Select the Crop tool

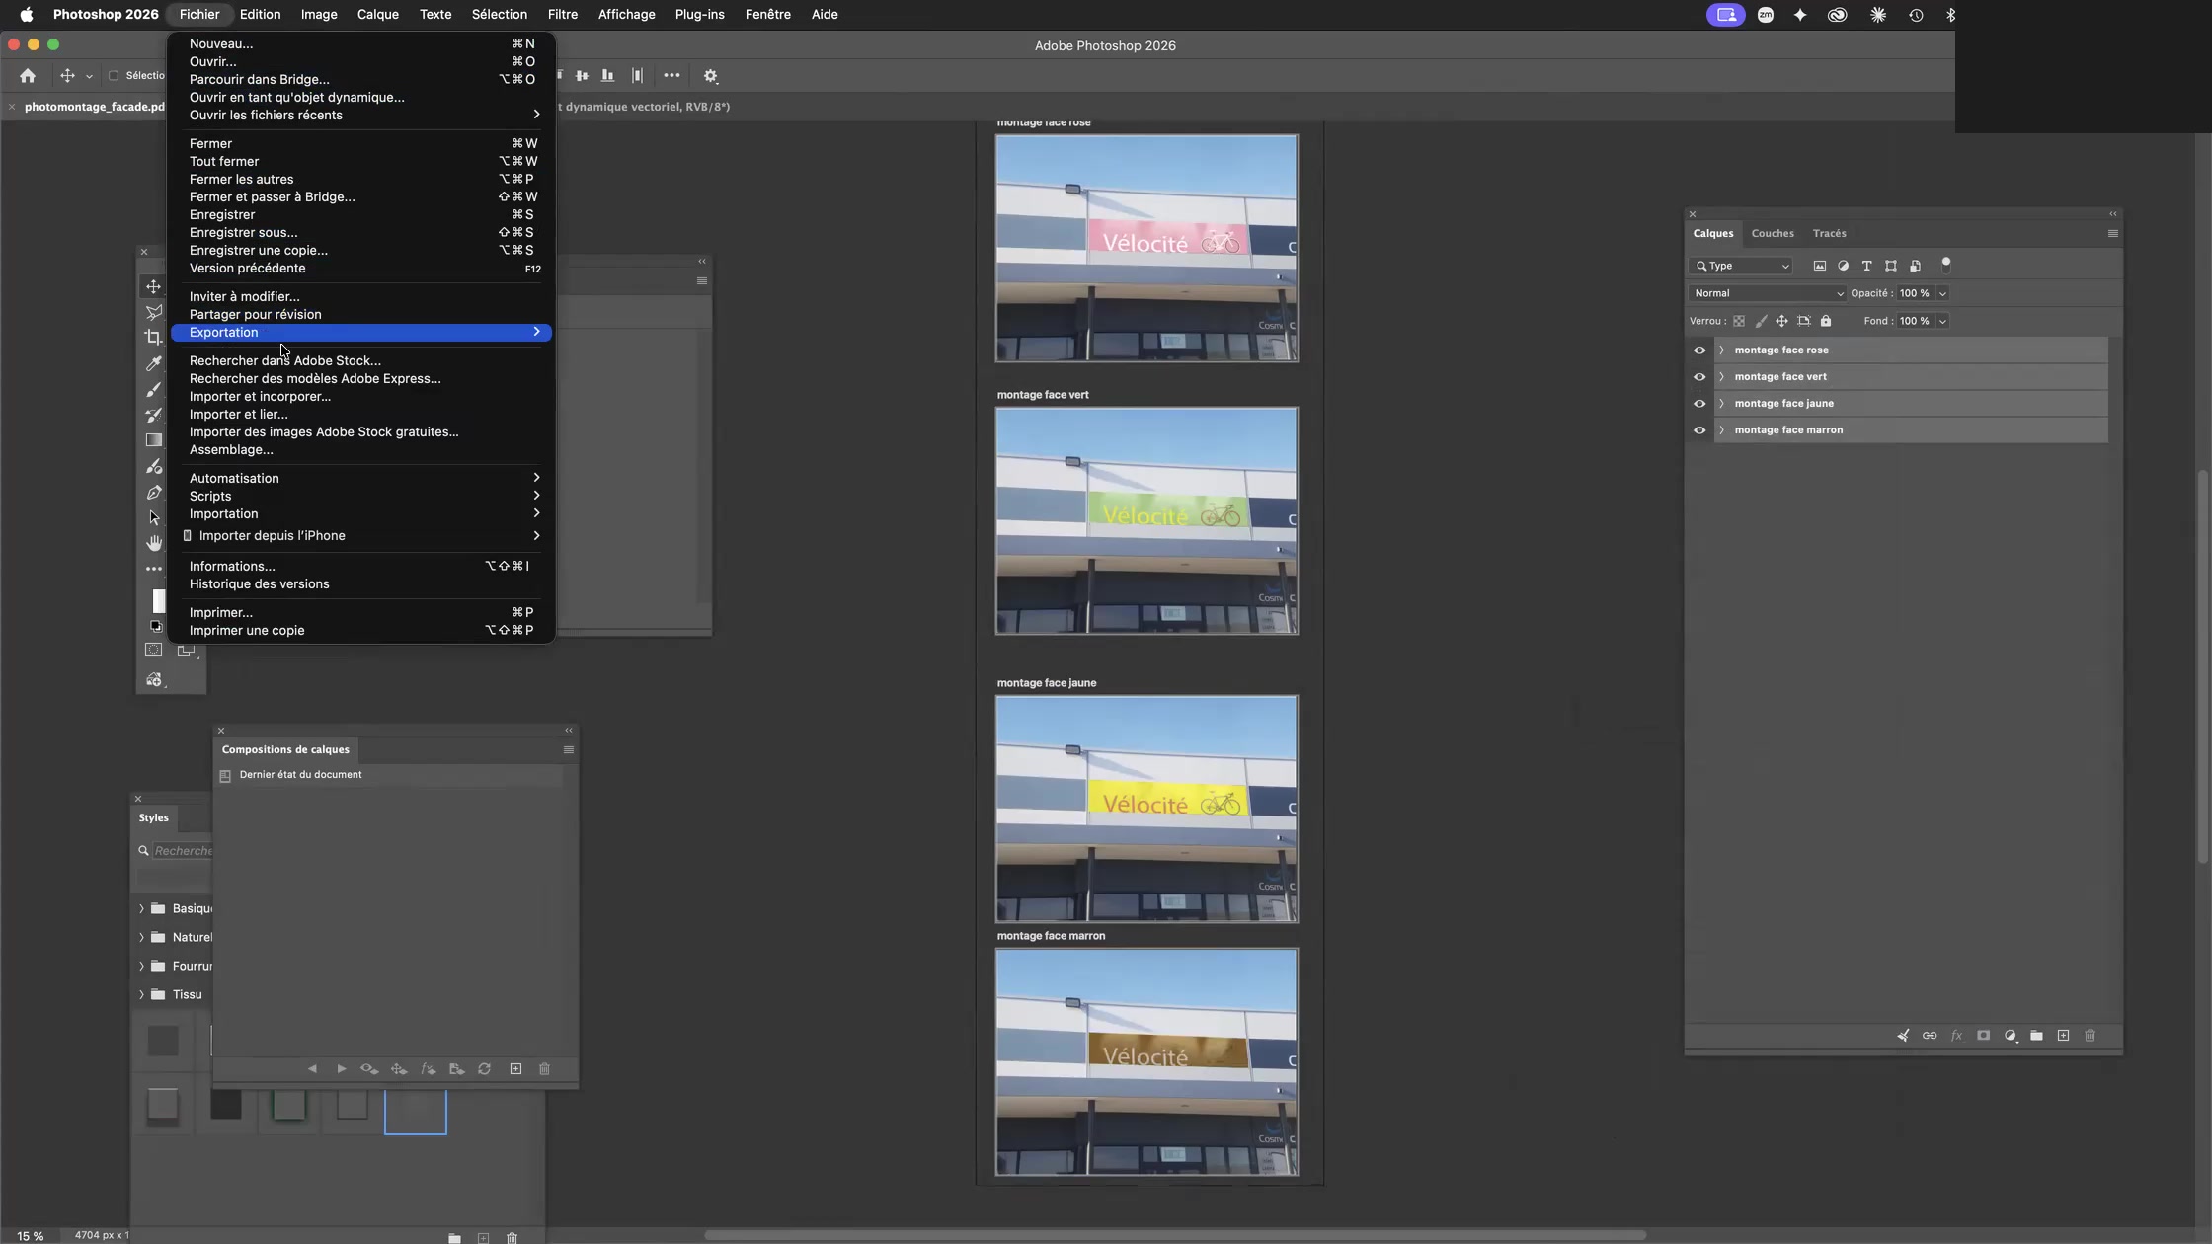coord(153,338)
